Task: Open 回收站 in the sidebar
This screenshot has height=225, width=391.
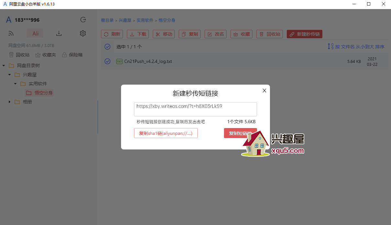Action: [x=19, y=55]
